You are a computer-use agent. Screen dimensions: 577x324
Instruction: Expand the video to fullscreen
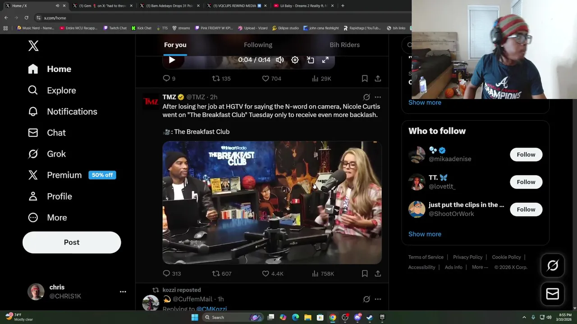[x=325, y=60]
